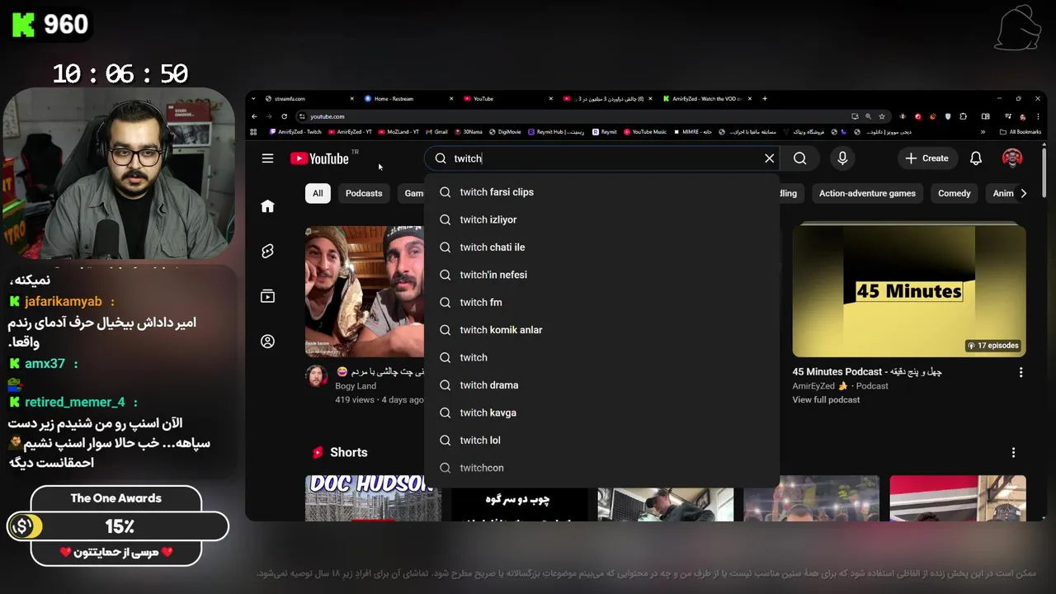Open the AmirEyZed channel link under podcast
This screenshot has height=594, width=1056.
click(819, 386)
